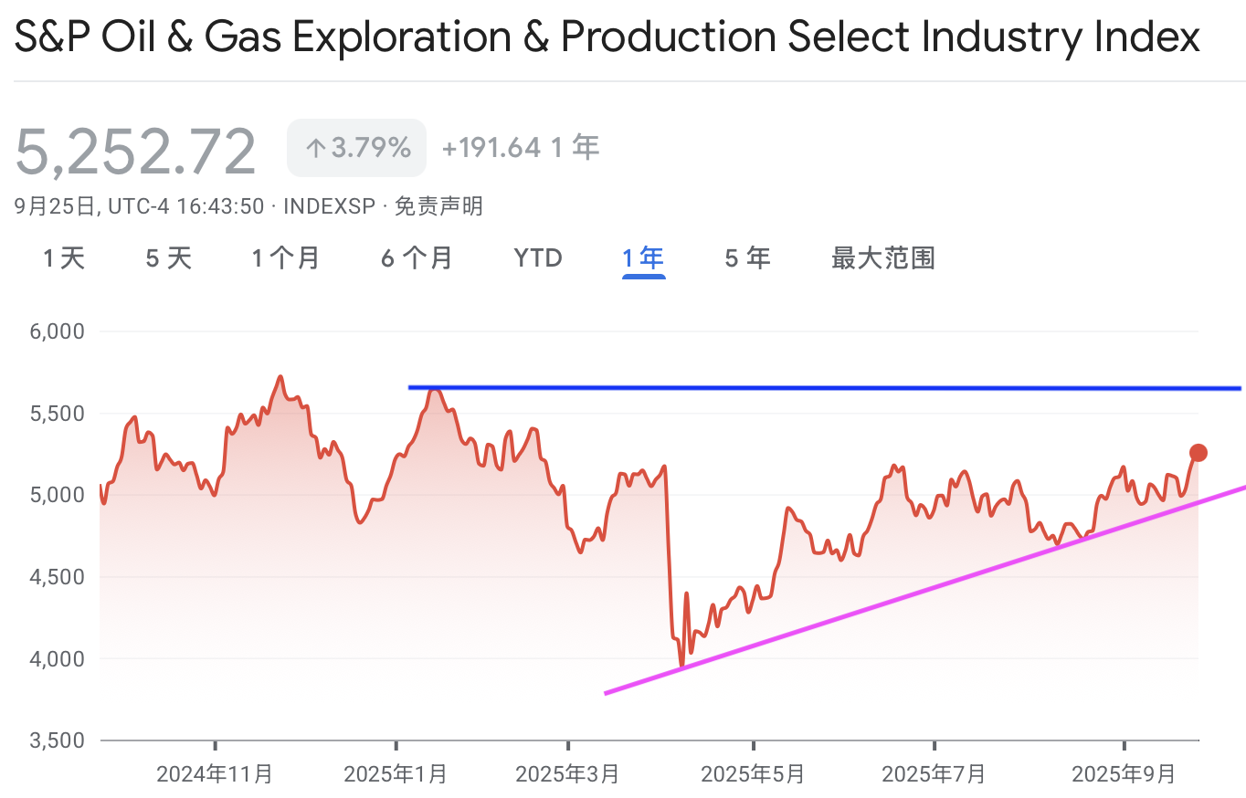
Task: Select the 1个月 range tab
Action: tap(286, 258)
